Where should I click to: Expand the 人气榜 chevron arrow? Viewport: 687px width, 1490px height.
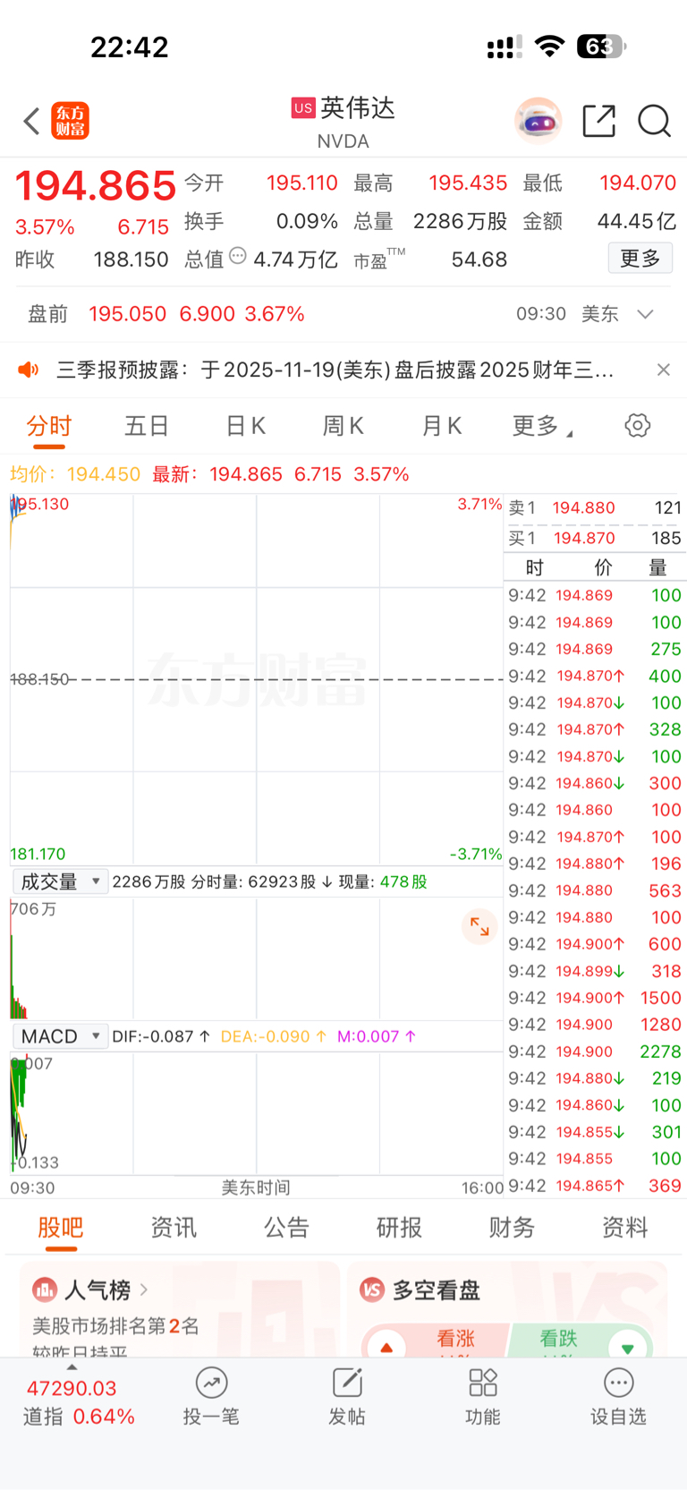pyautogui.click(x=144, y=1290)
